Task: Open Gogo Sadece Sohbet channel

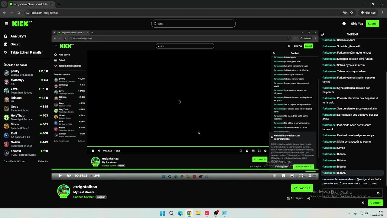Action: (x=26, y=108)
